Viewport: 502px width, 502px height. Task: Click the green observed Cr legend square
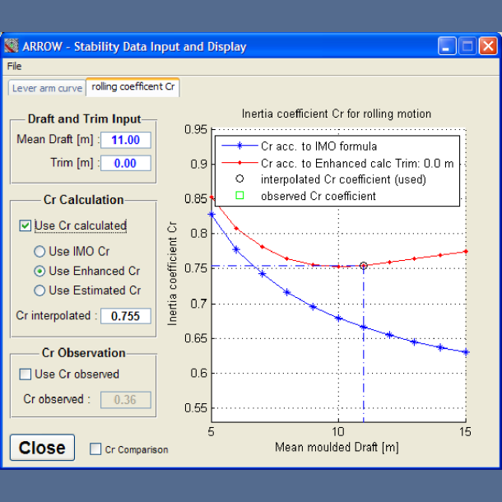tap(239, 196)
